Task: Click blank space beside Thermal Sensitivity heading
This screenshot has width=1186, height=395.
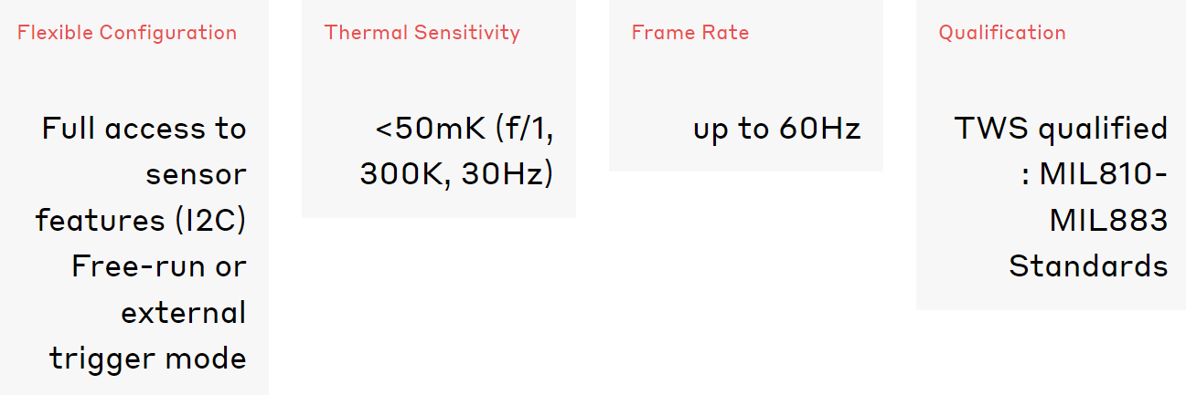Action: (549, 33)
